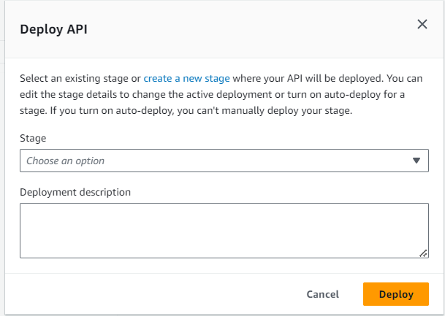Viewport: 445px width, 316px height.
Task: Open the 'create a new stage' link
Action: pos(186,77)
